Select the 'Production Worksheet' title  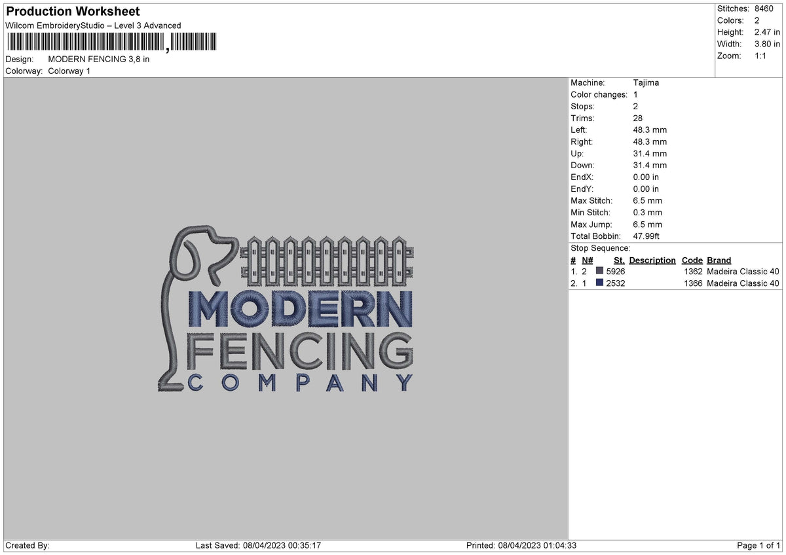click(73, 12)
